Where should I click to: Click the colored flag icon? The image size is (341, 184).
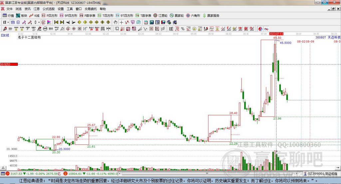pyautogui.click(x=49, y=22)
